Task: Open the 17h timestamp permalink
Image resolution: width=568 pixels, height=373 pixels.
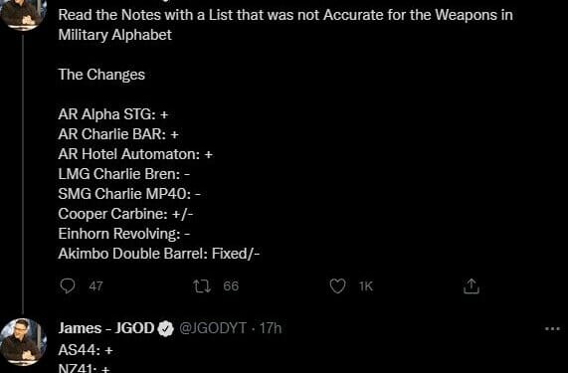Action: [x=271, y=328]
